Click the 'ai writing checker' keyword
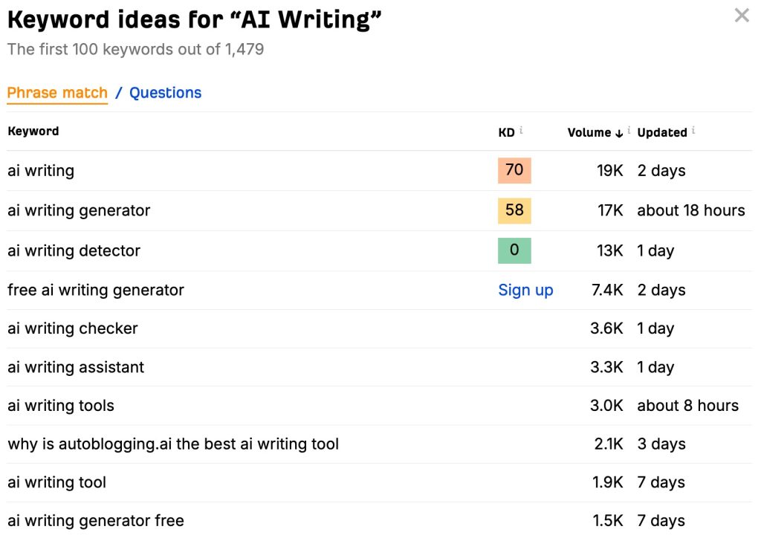Viewport: 761px width, 538px height. point(73,328)
